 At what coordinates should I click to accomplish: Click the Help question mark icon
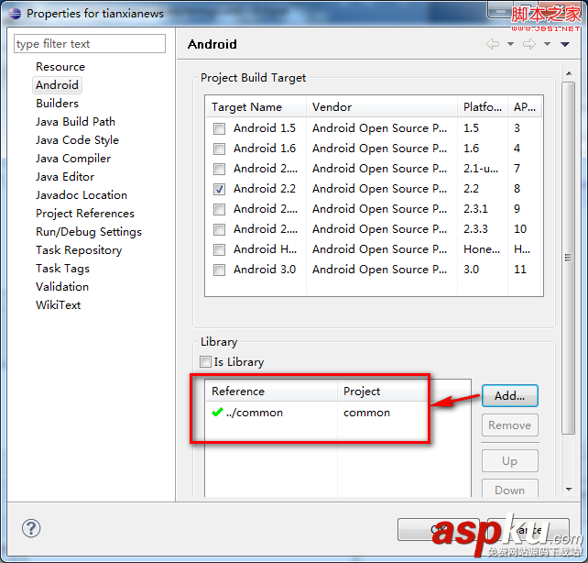31,528
